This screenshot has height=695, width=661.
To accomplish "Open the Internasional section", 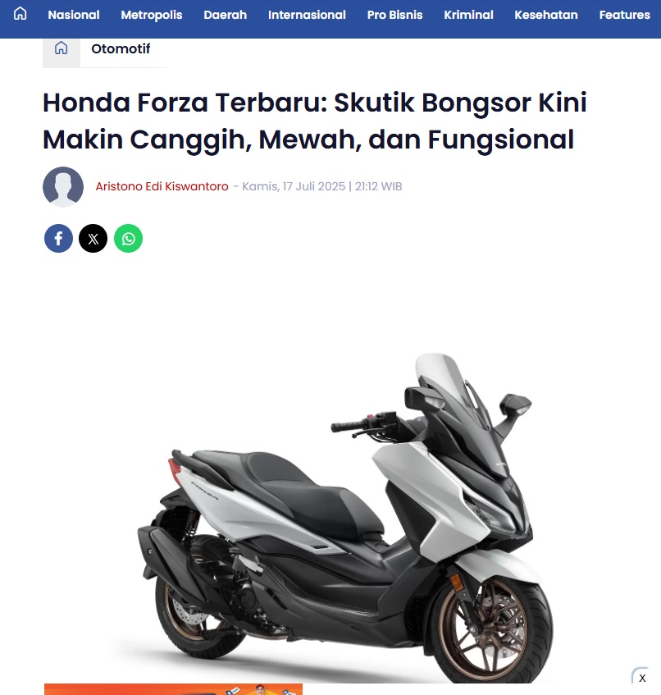I will [307, 15].
